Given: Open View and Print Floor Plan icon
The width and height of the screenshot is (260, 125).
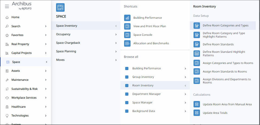Looking at the screenshot, I should pyautogui.click(x=127, y=26).
